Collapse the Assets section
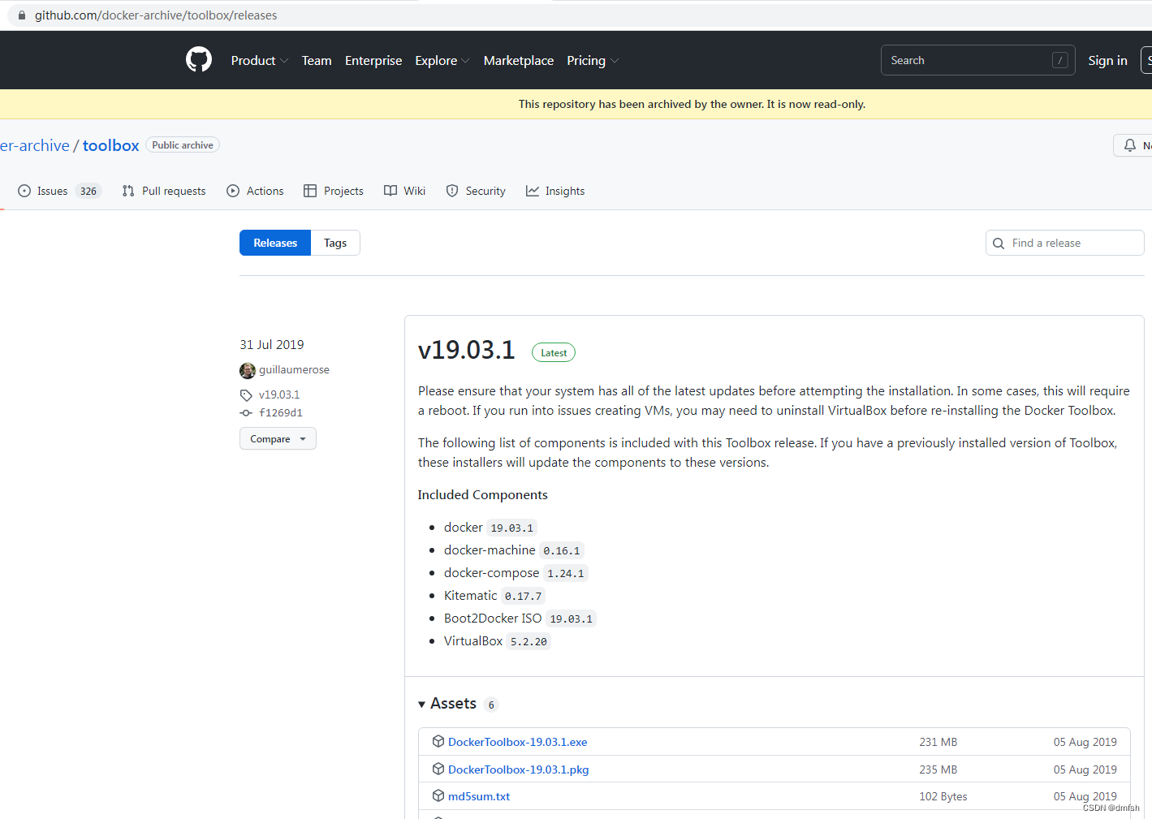The height and width of the screenshot is (819, 1152). (x=447, y=704)
